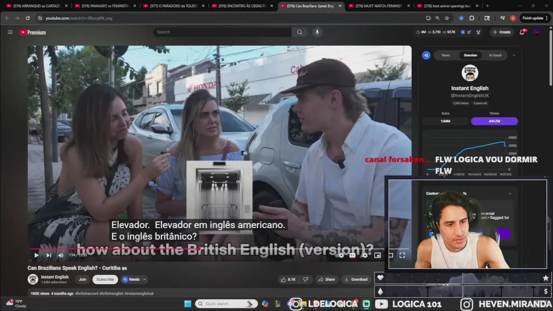The height and width of the screenshot is (311, 553).
Task: Open the Chrome profile avatar
Action: click(x=513, y=18)
